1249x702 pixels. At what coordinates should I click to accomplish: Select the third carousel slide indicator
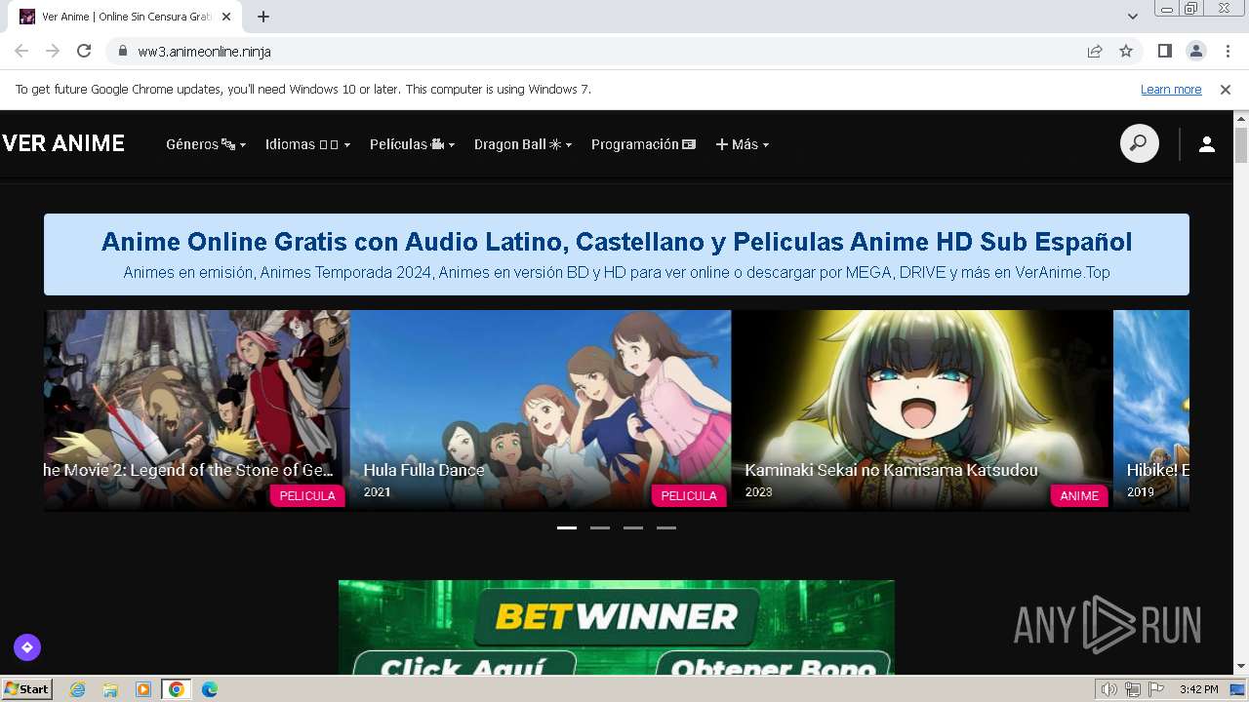click(633, 527)
